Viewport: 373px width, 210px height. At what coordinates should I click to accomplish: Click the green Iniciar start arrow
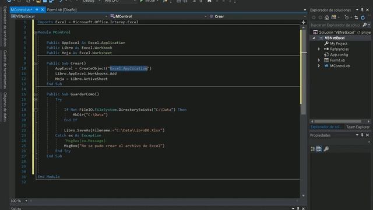coord(142,1)
